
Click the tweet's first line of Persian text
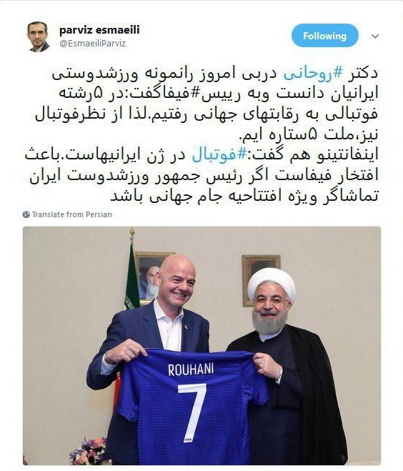point(215,74)
